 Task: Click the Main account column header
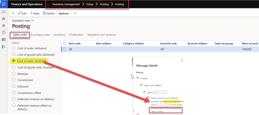[x=250, y=44]
